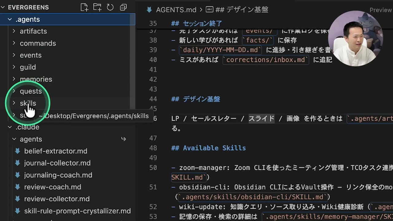Collapse the EVERGREENS root section chevron

3,7
